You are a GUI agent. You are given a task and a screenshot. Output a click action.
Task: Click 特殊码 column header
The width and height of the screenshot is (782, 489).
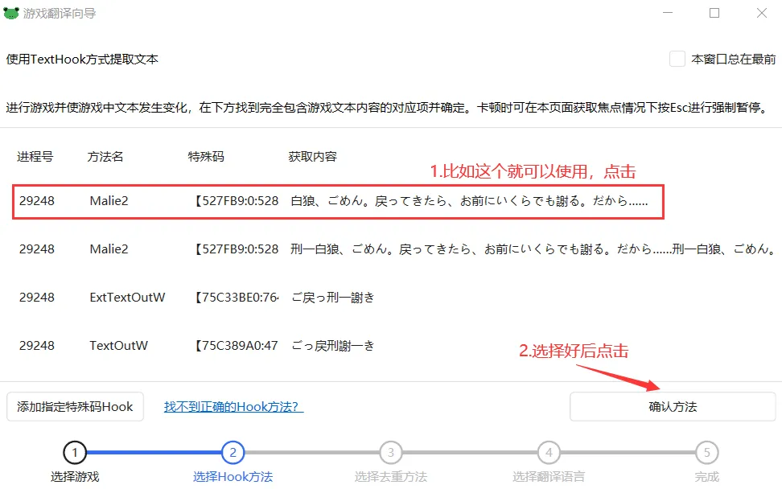click(206, 157)
